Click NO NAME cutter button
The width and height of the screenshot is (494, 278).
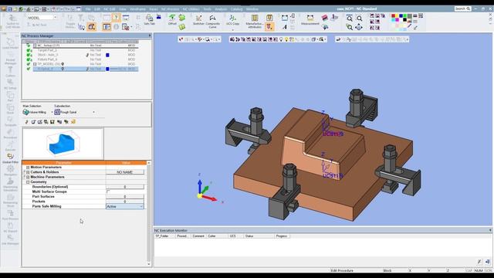click(x=125, y=172)
